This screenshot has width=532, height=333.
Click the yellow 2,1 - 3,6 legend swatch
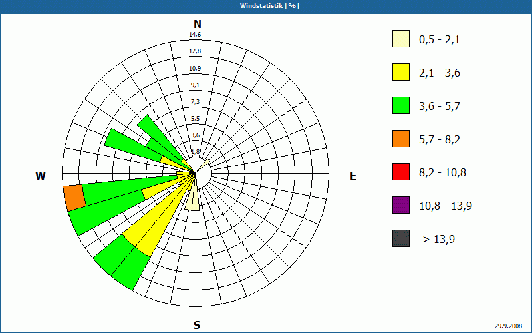401,72
